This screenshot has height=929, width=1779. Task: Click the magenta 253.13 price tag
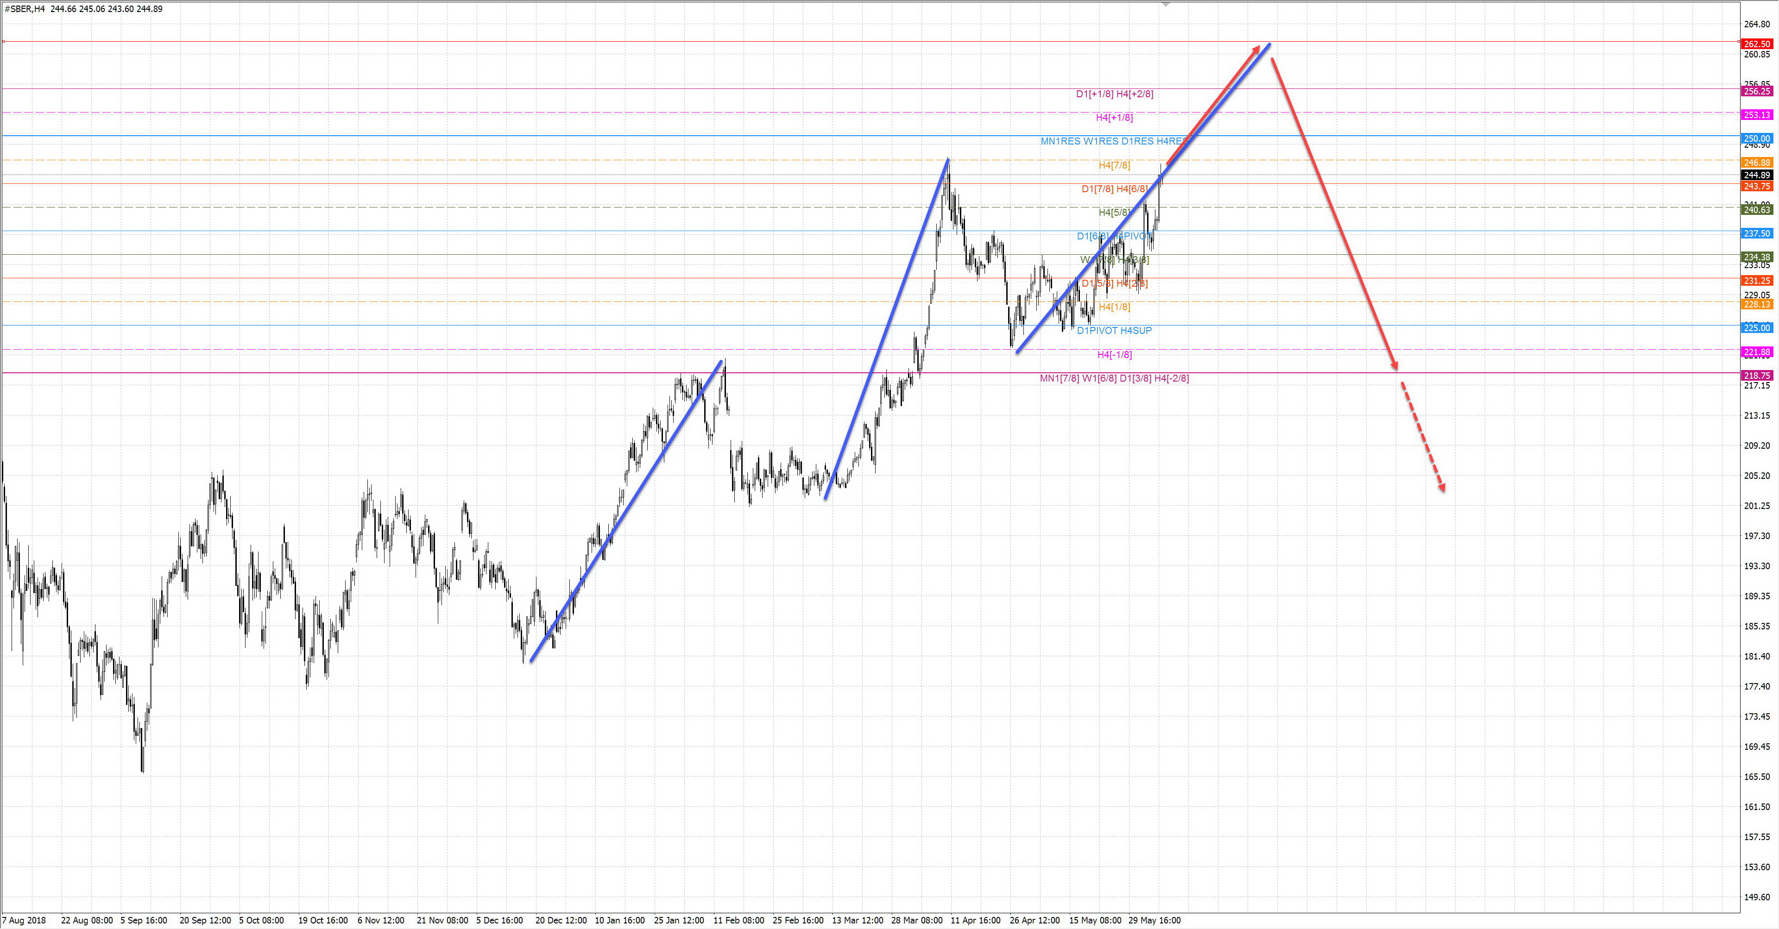coord(1757,115)
